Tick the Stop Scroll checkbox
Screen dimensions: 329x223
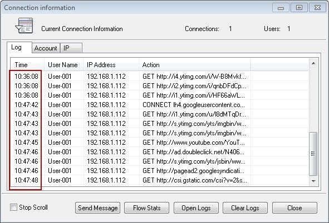tap(13, 207)
